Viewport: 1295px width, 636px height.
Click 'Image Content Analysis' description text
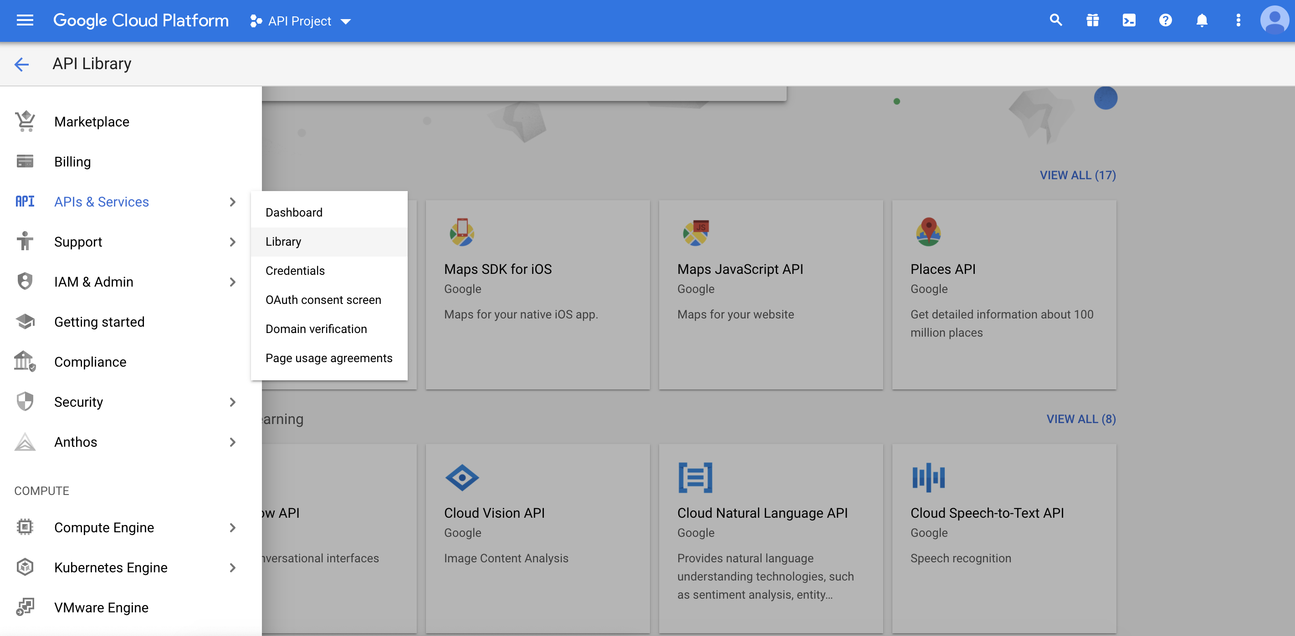[x=506, y=558]
